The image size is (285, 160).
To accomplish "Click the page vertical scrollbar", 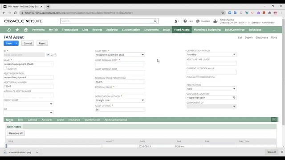I will (x=283, y=72).
